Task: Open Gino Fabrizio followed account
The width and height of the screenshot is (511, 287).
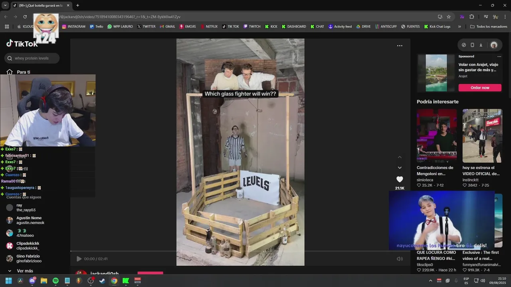Action: tap(24, 259)
